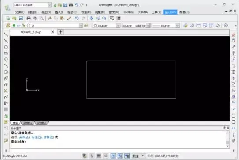The width and height of the screenshot is (239, 160).
Task: Click the Paste clipboard icon
Action: (62, 19)
